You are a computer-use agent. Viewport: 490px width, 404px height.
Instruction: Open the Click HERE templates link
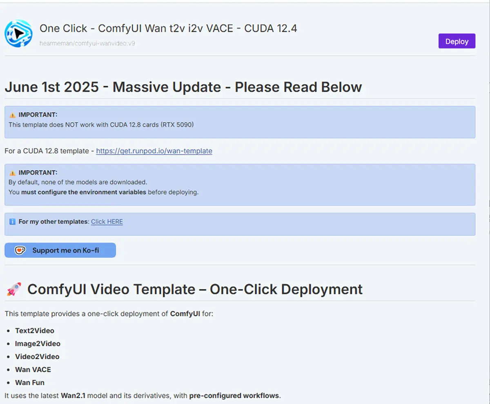[x=107, y=222]
